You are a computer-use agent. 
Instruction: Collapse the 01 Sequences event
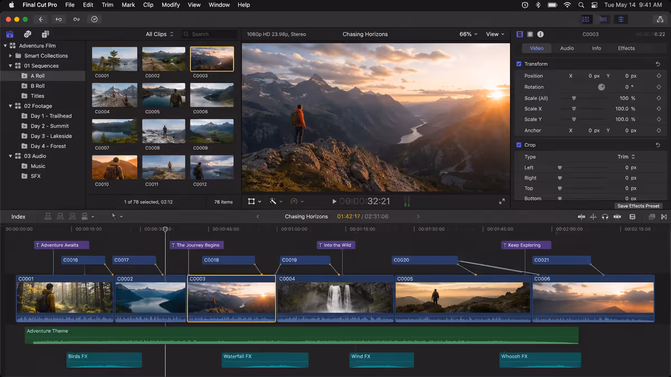(x=10, y=66)
